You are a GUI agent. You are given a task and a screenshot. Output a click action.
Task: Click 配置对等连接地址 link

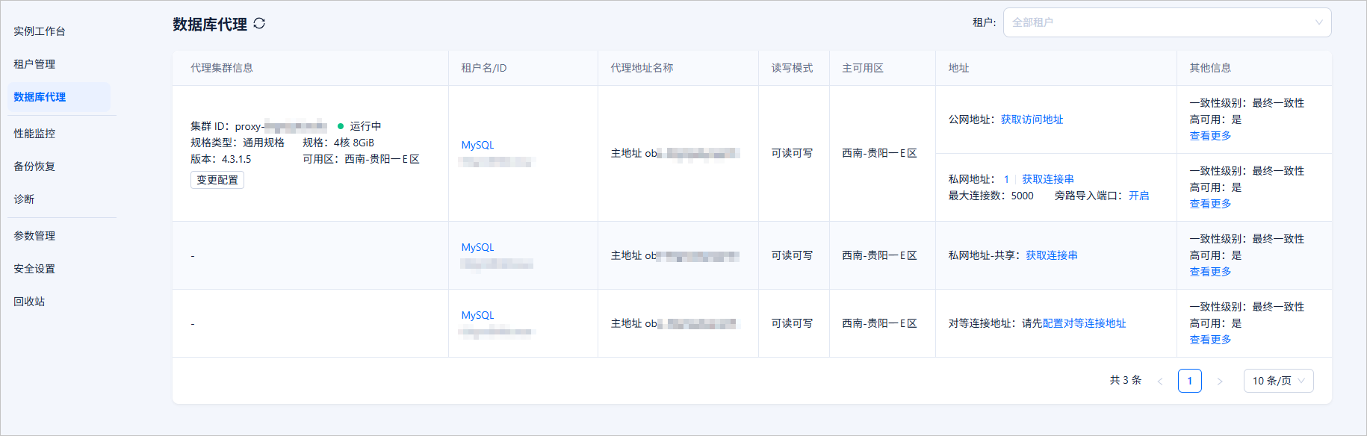point(1084,323)
